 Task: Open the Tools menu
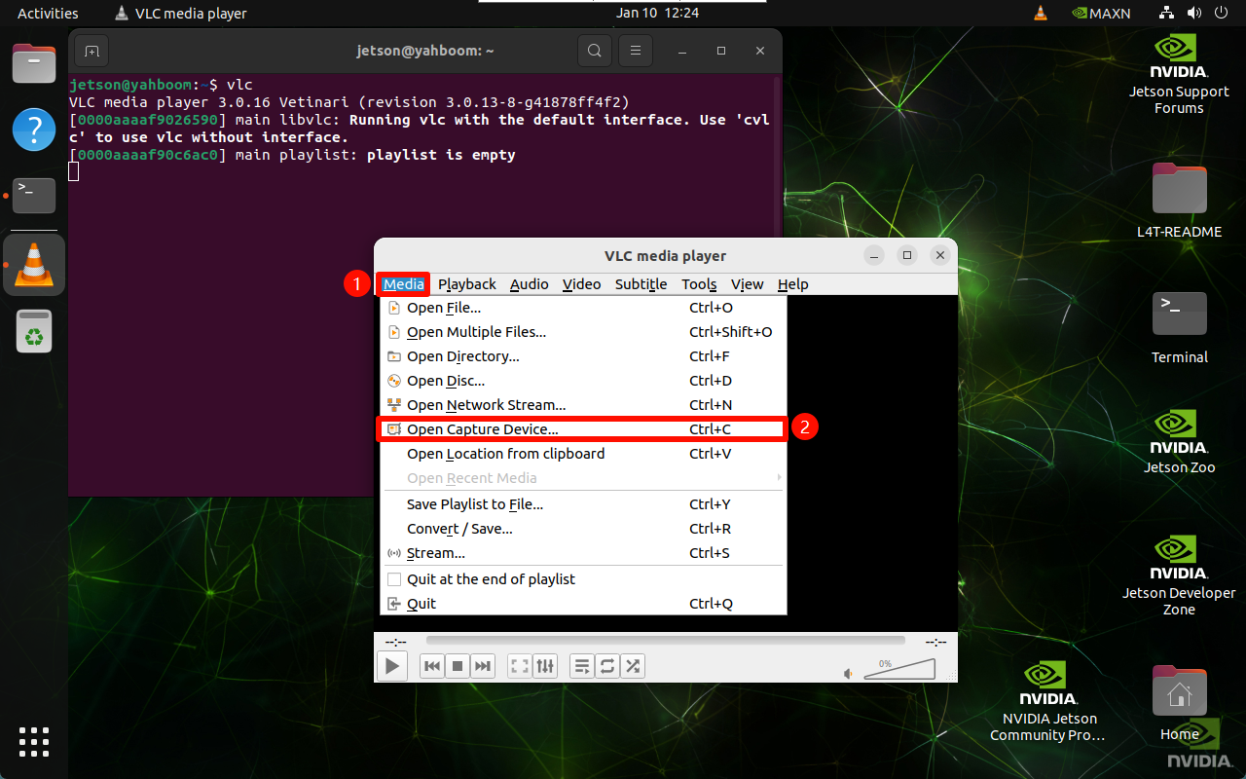699,284
